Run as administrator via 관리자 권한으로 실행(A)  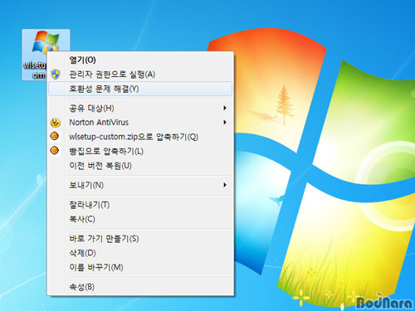(140, 74)
